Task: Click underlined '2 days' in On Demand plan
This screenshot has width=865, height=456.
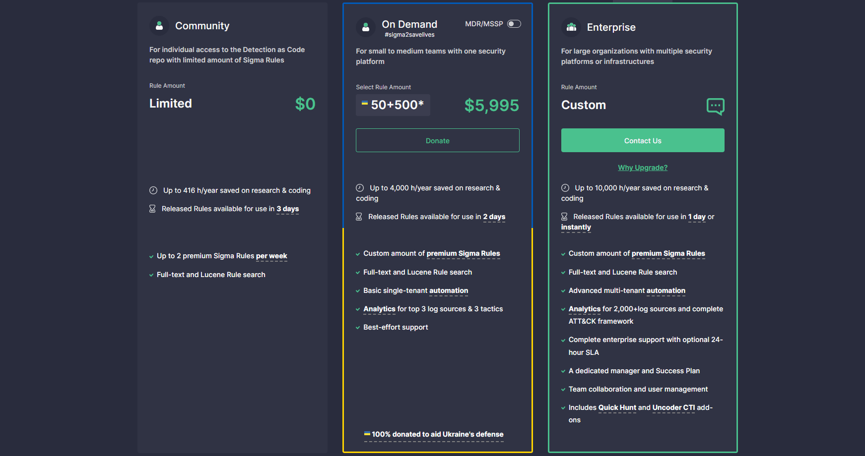Action: pos(494,217)
